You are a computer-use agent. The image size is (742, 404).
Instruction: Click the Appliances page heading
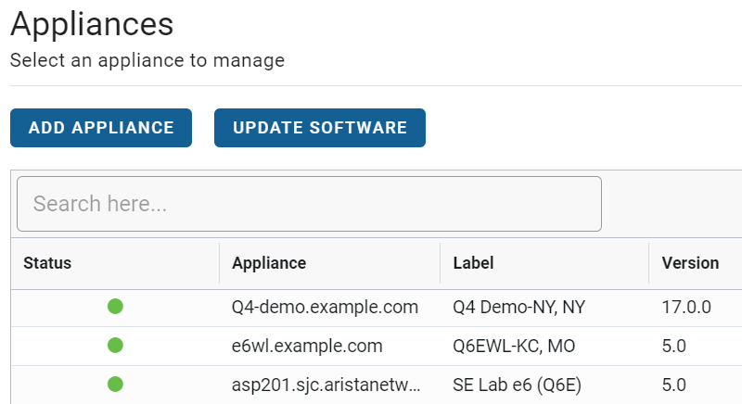tap(92, 23)
